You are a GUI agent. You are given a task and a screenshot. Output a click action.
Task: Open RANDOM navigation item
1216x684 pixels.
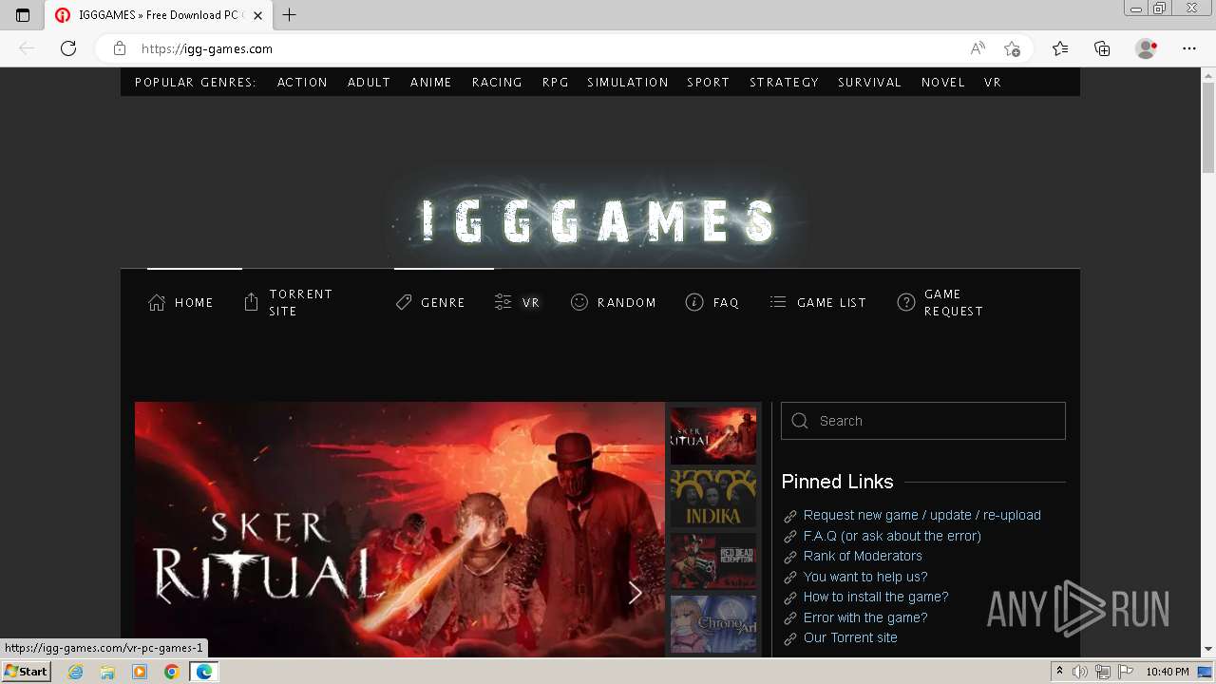627,303
